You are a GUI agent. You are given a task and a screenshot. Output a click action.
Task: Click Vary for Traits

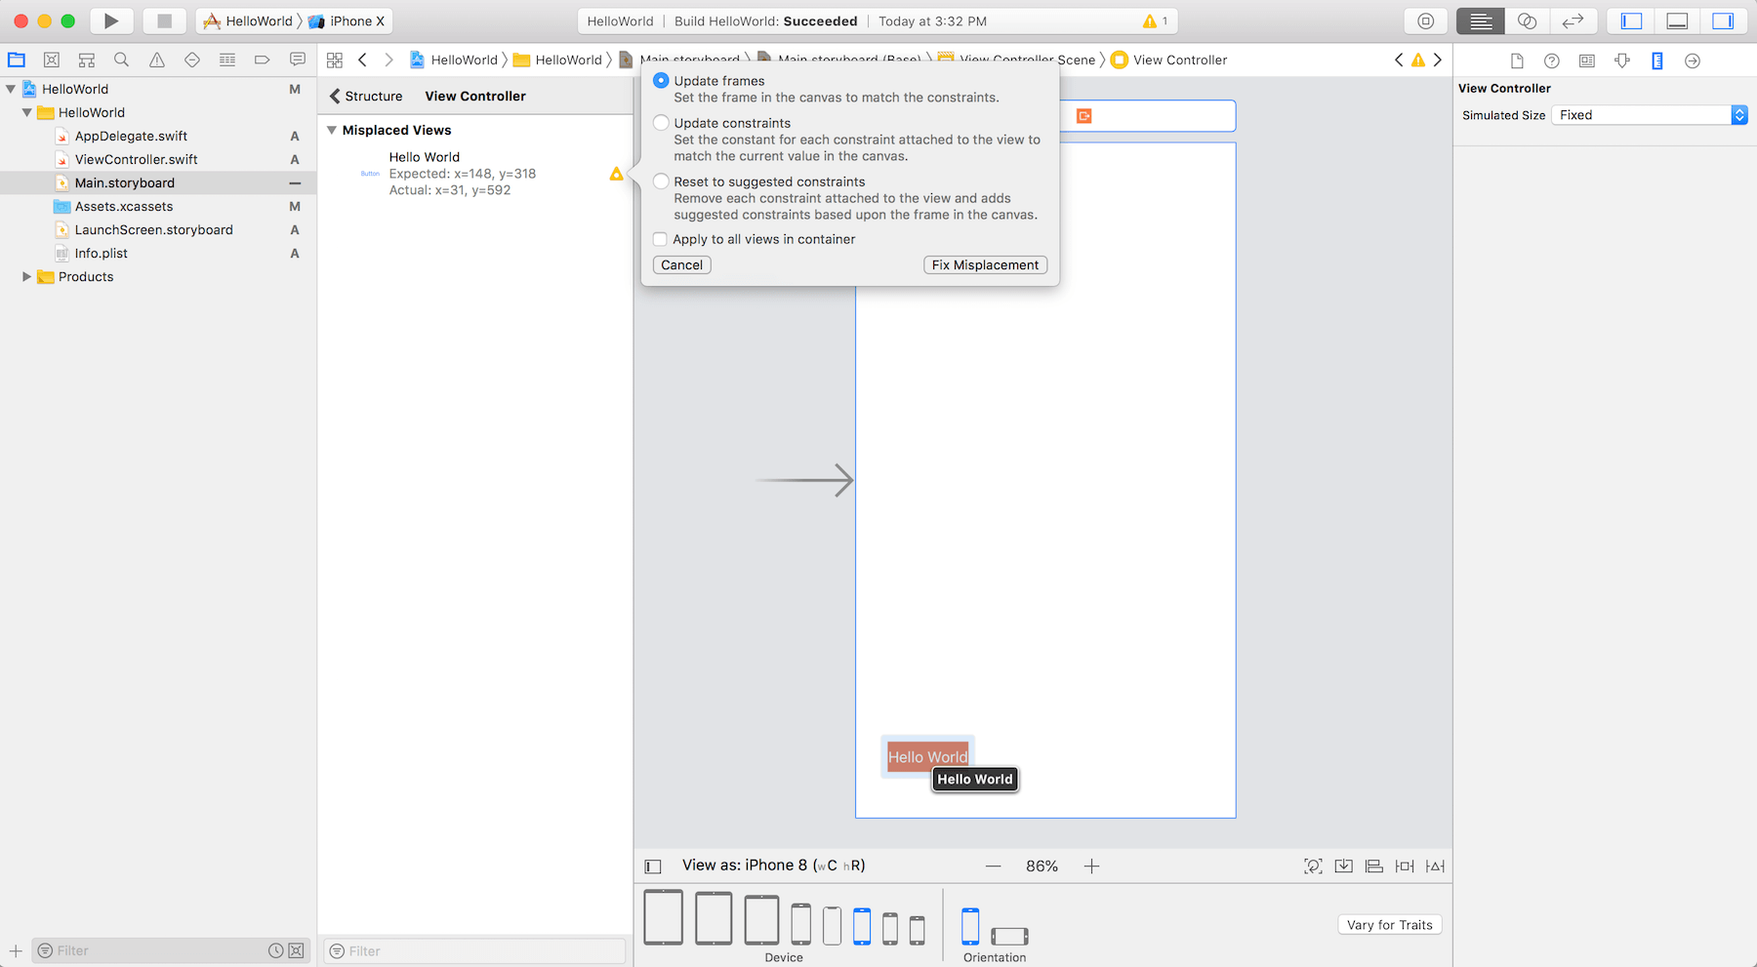click(x=1389, y=925)
